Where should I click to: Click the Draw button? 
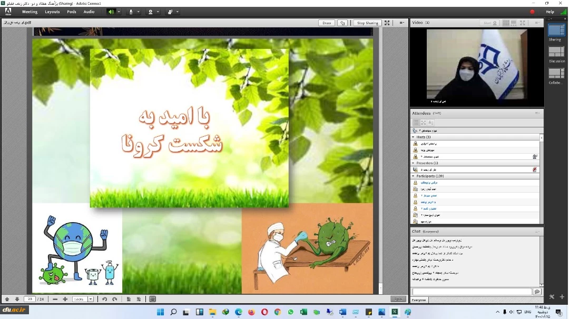point(327,23)
